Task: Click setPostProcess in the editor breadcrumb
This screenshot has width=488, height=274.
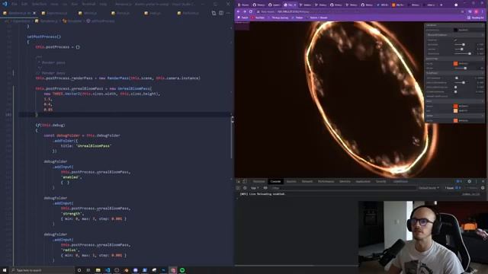Action: (100, 21)
